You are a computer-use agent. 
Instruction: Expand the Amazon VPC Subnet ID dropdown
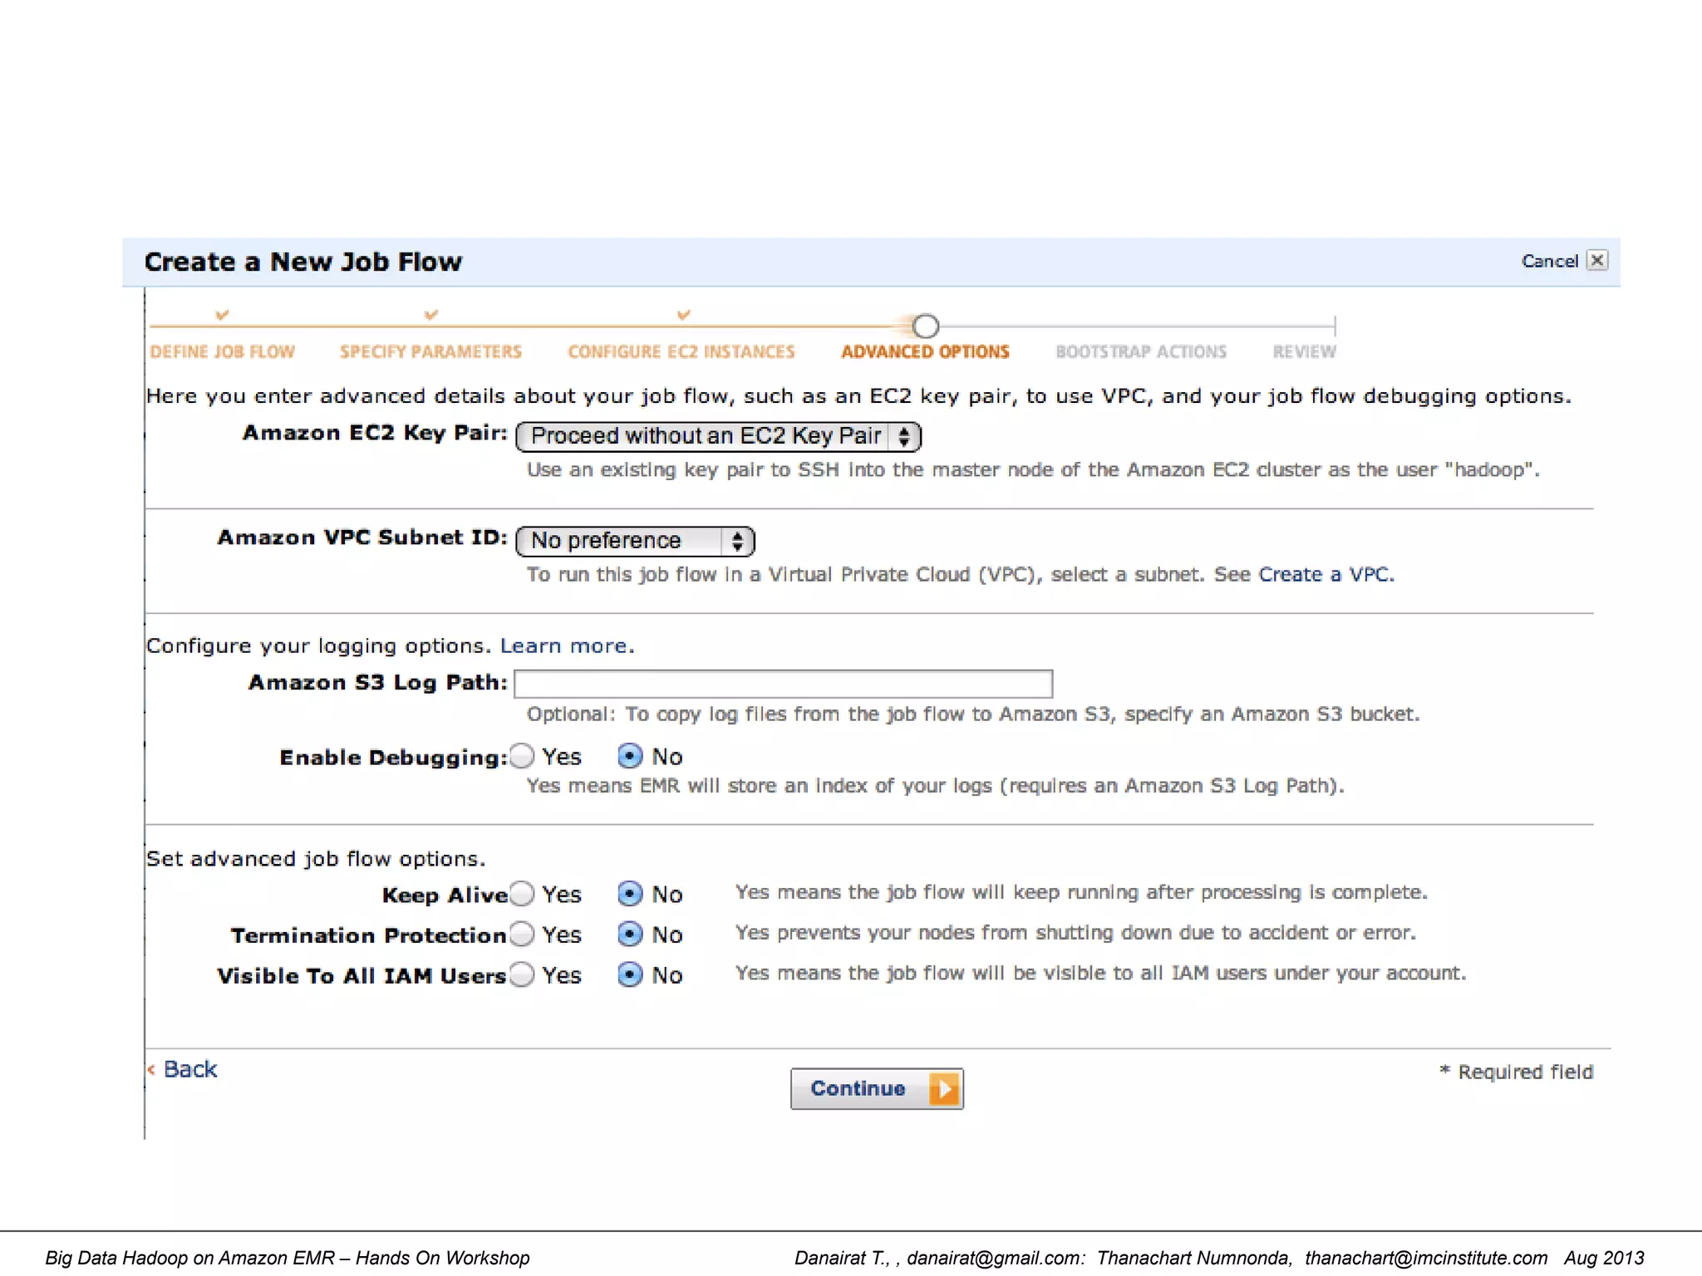coord(635,541)
